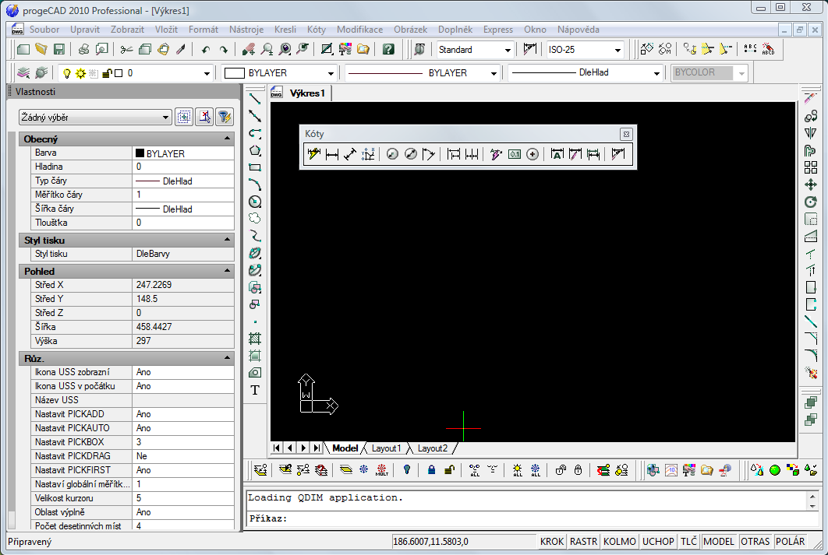Collapse the Pohled properties section
828x555 pixels.
point(227,271)
